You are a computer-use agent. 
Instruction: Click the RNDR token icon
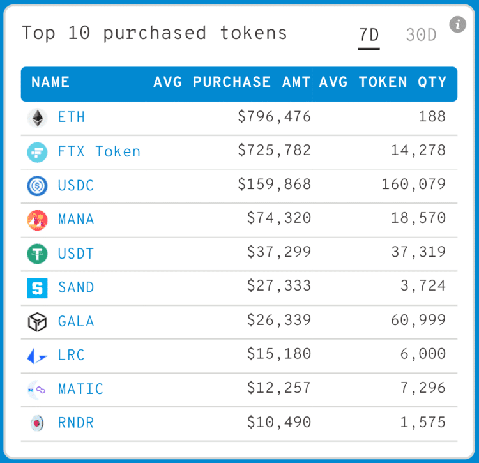click(x=37, y=423)
